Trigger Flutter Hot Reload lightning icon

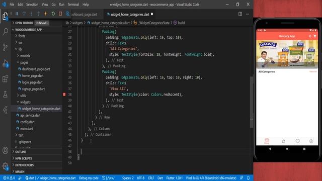tap(46, 14)
